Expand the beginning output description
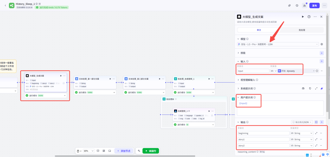330x157 pixels. pos(316,133)
